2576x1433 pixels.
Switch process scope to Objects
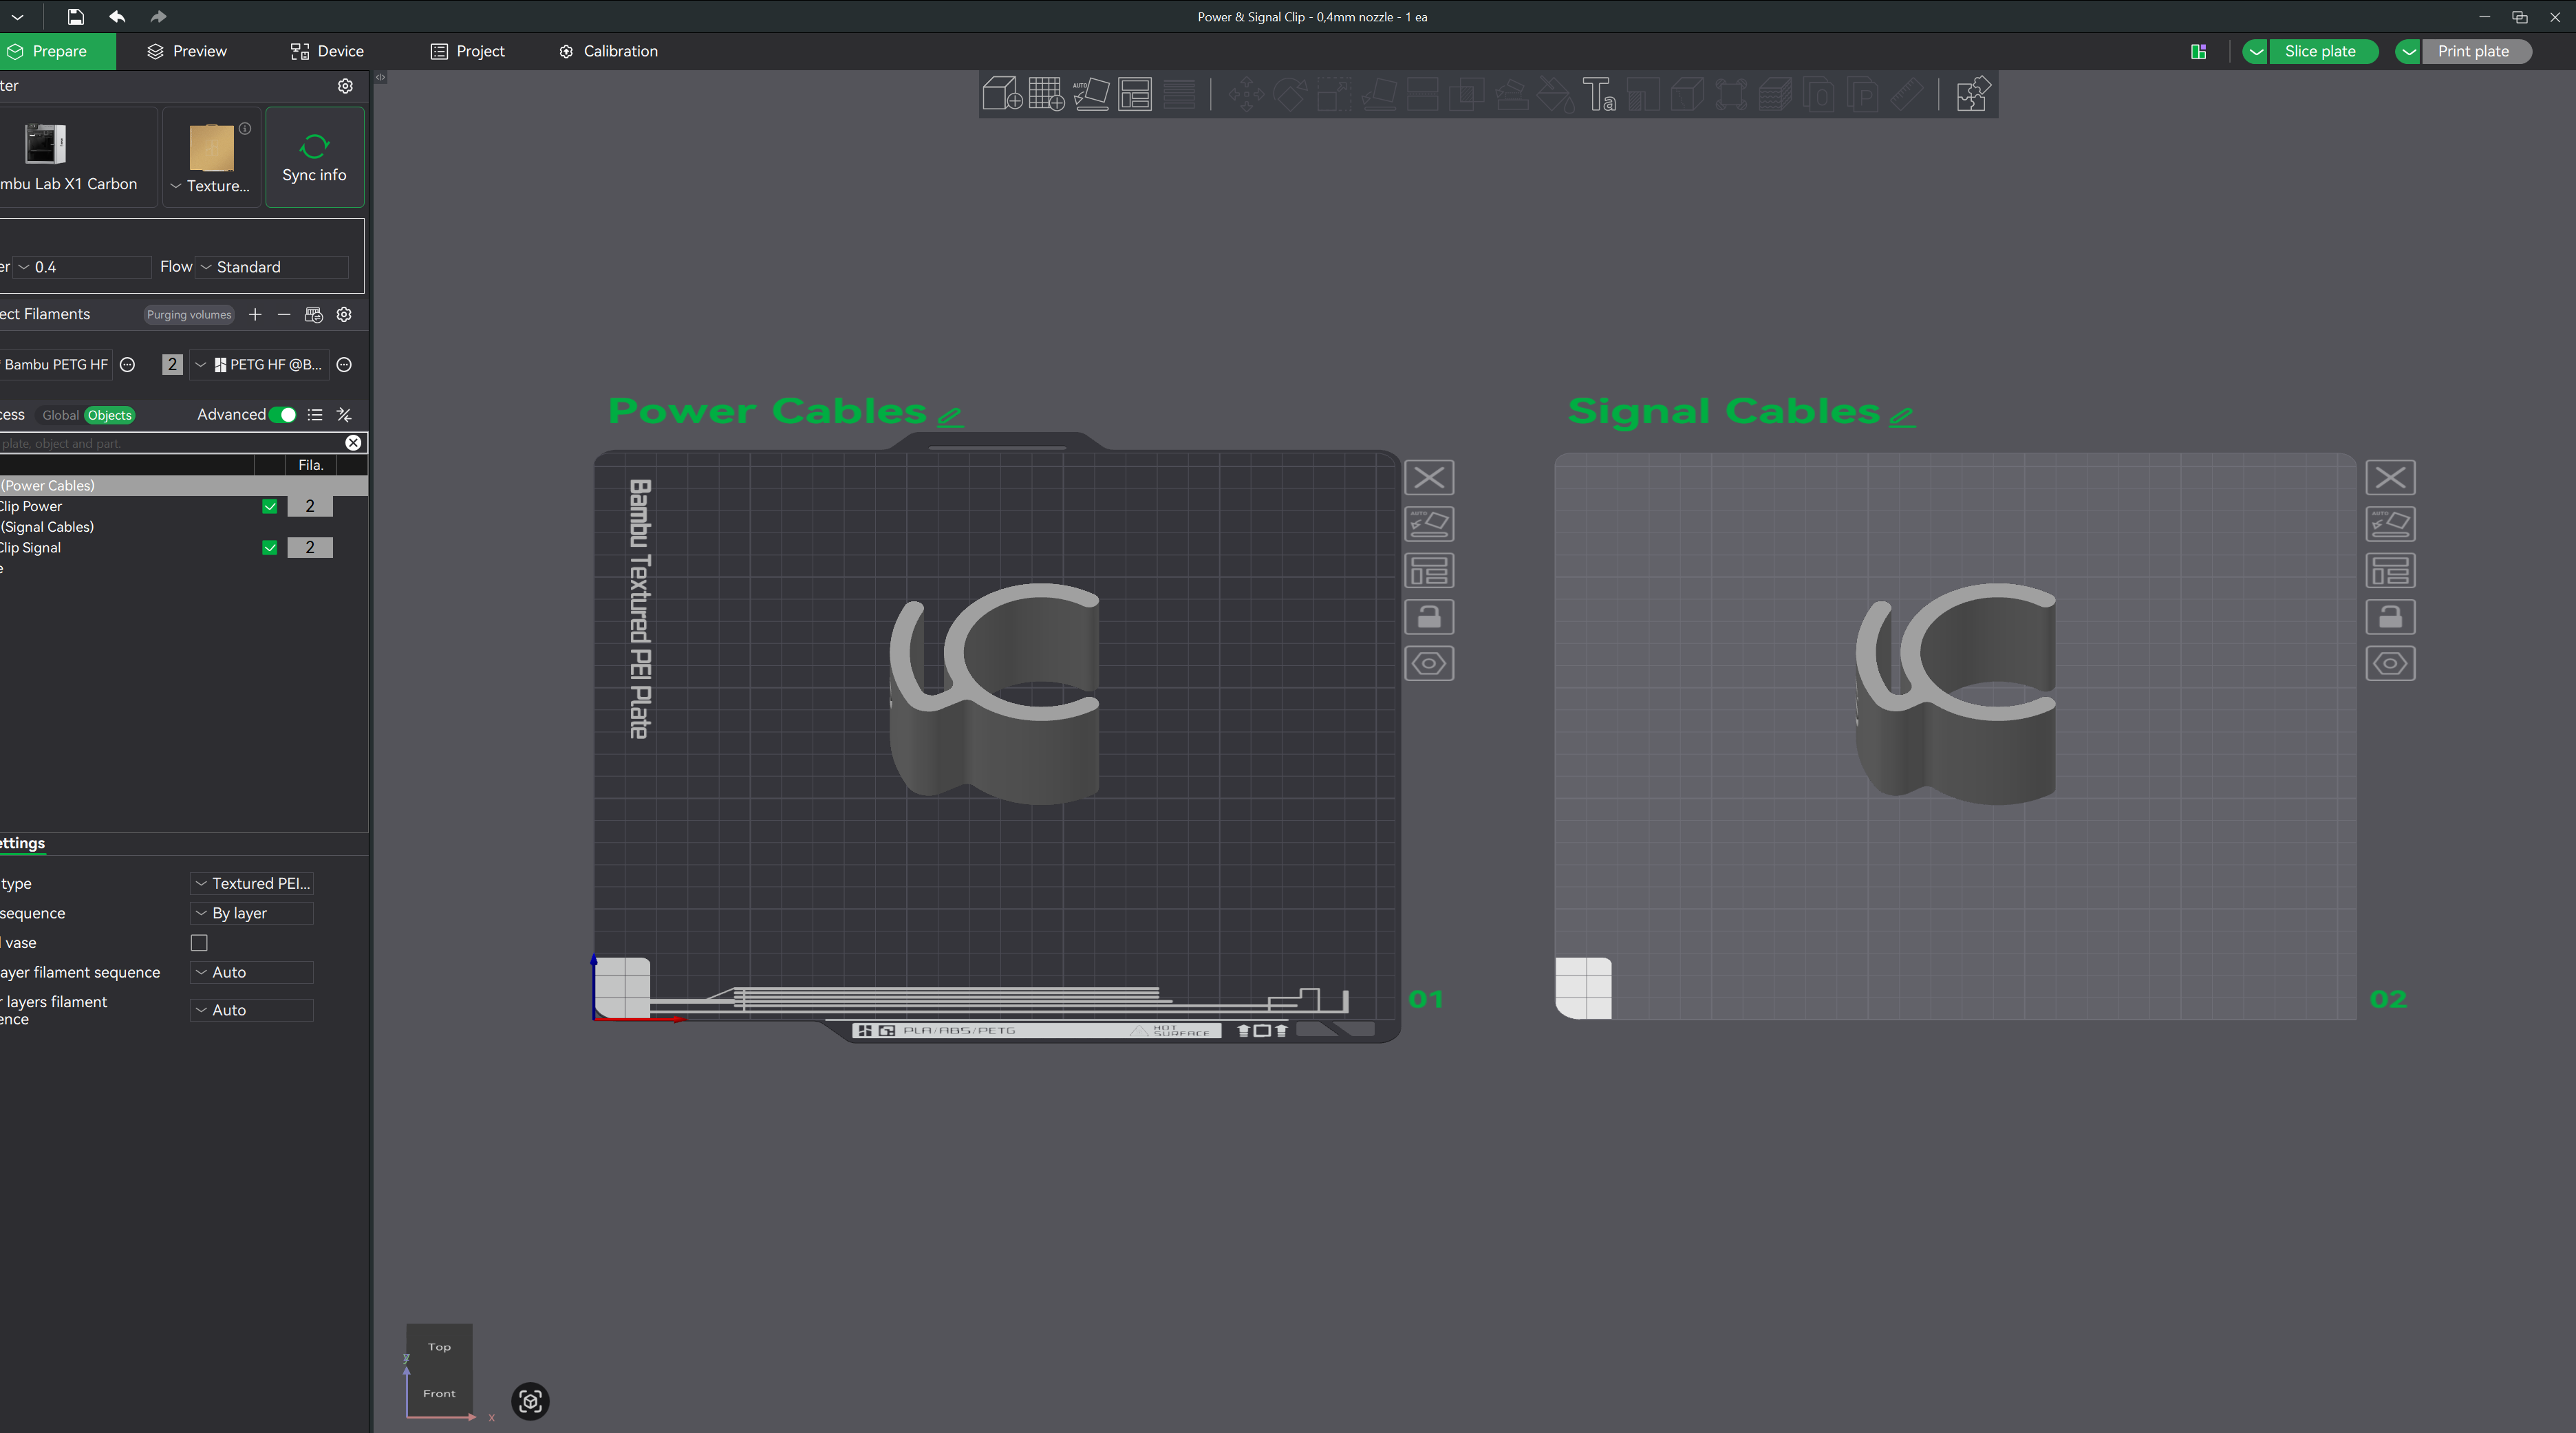(x=109, y=415)
